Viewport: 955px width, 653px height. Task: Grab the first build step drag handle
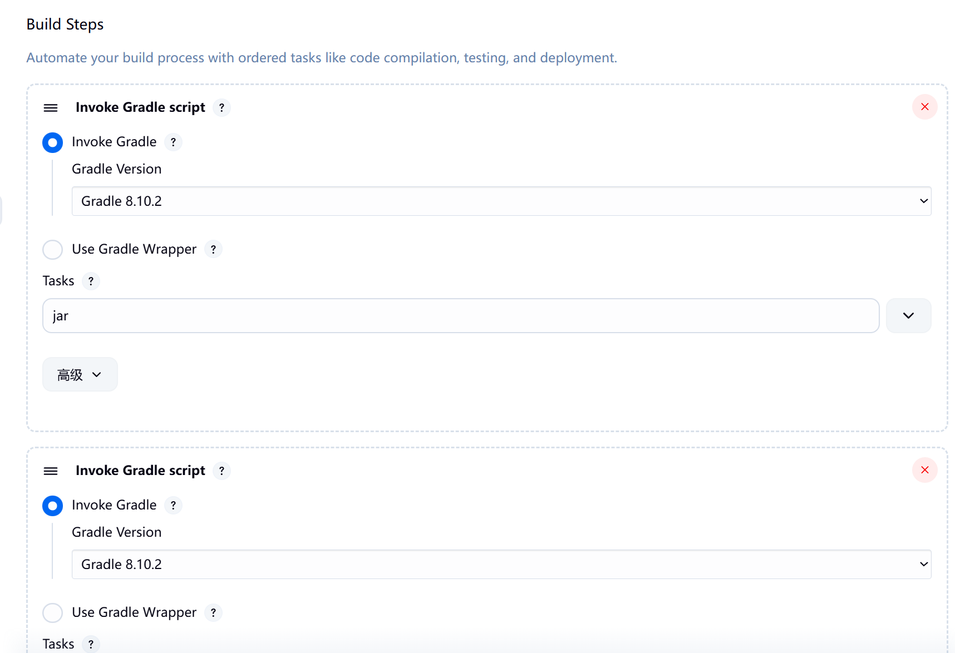point(51,108)
